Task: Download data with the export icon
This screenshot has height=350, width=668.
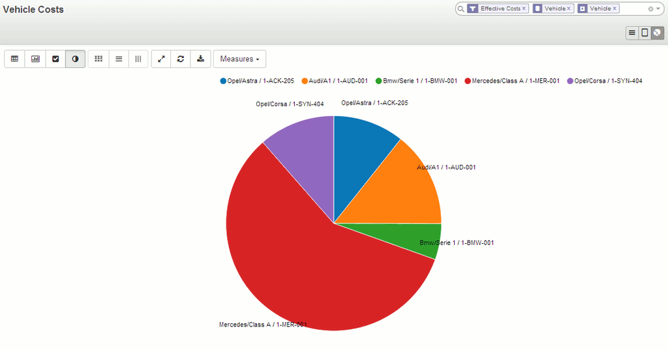Action: [x=200, y=59]
